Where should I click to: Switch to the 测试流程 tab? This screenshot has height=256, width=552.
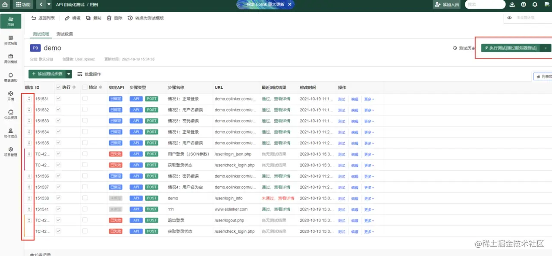(41, 34)
